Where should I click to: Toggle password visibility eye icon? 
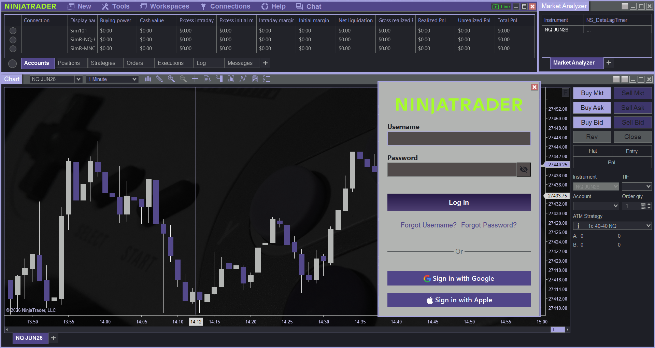(524, 170)
